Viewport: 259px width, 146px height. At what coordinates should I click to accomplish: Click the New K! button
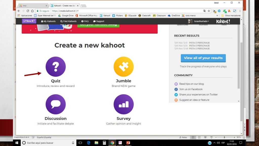coord(29,21)
